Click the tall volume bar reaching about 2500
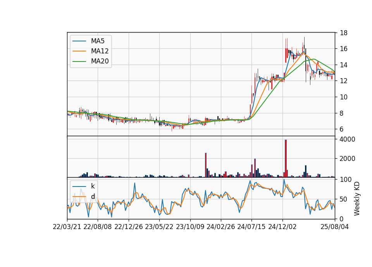This screenshot has width=372, height=267. click(206, 165)
